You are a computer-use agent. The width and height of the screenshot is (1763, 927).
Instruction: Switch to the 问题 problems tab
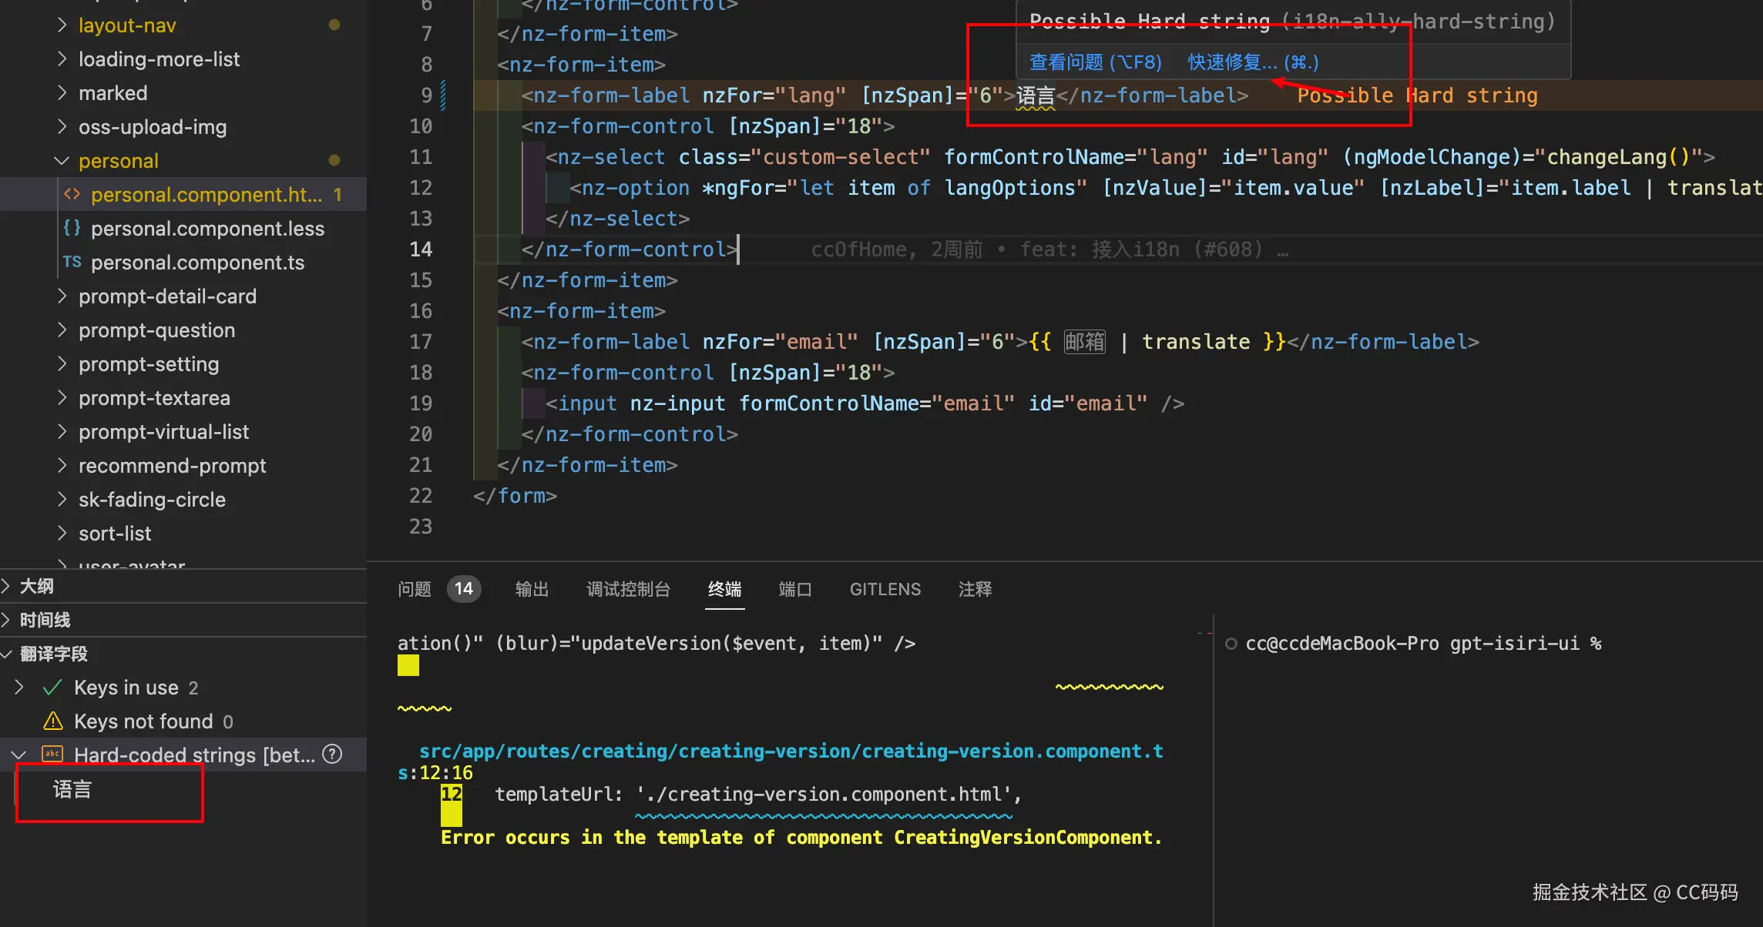tap(415, 589)
